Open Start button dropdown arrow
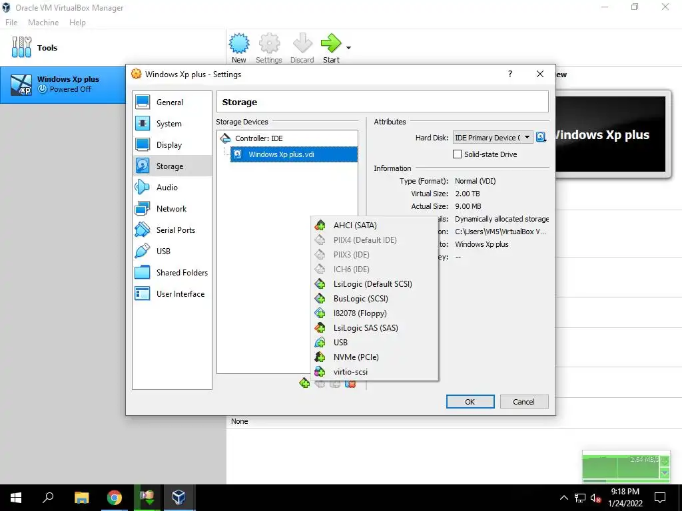Viewport: 682px width, 511px height. 348,48
